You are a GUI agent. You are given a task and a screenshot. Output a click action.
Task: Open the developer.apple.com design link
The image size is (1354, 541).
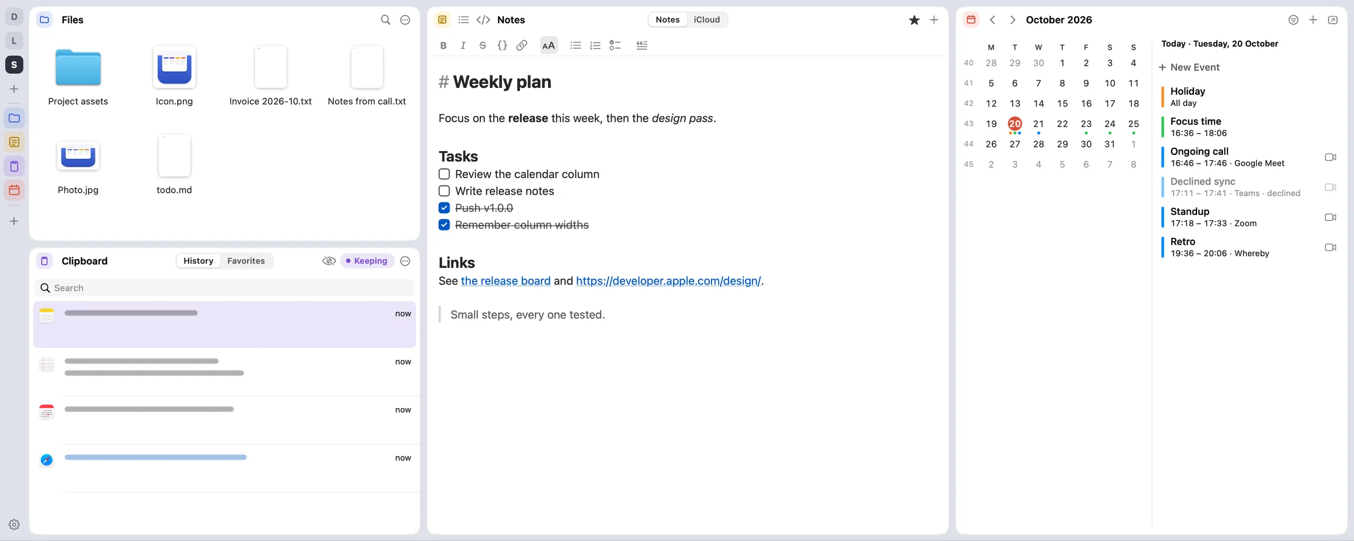pos(669,281)
